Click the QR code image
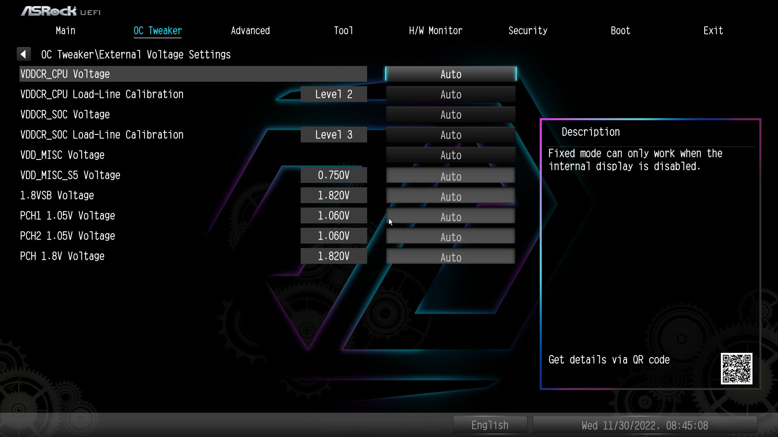 [736, 368]
